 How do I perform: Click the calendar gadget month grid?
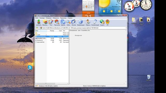click(88, 5)
